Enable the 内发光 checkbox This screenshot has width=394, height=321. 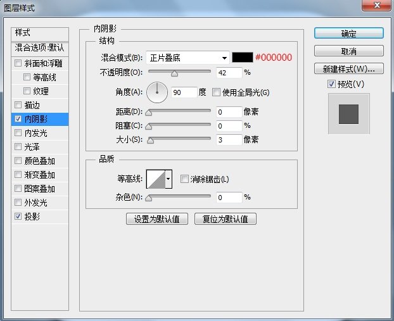pos(18,132)
